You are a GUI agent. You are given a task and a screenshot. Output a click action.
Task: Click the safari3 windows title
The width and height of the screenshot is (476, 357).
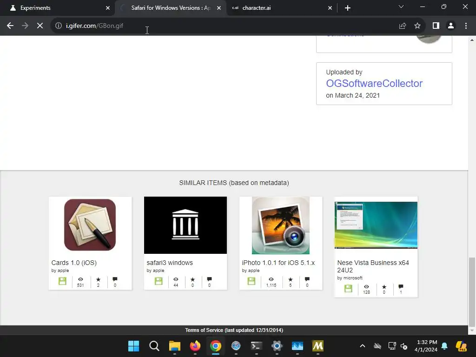coord(169,263)
